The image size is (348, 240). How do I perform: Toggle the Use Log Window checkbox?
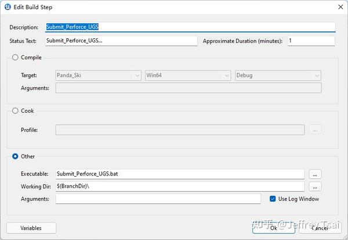(x=273, y=199)
